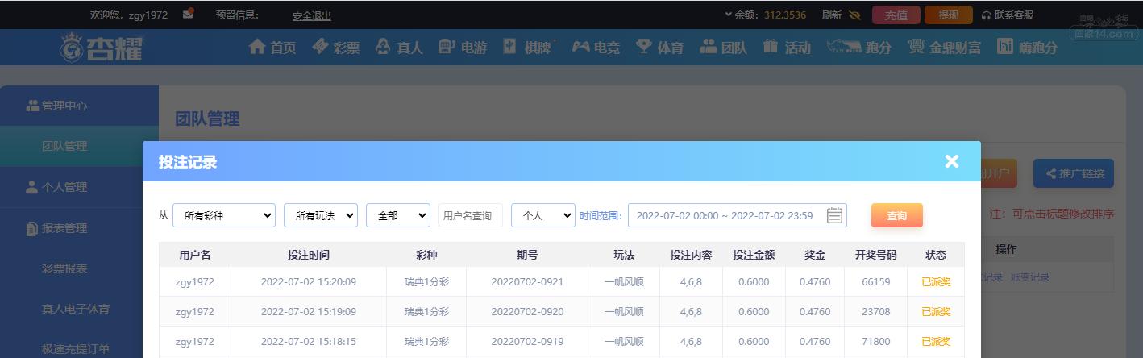Viewport: 1143px width, 358px height.
Task: Click the mail envelope icon near username
Action: (188, 14)
